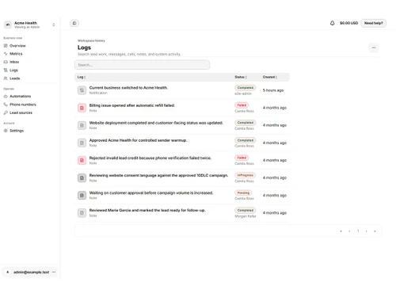Open 'Reviewing website consent language' log entry
This screenshot has width=396, height=297.
pos(158,175)
